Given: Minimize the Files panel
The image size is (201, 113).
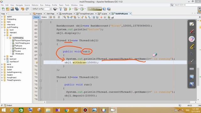Looking at the screenshot, I should (30, 14).
